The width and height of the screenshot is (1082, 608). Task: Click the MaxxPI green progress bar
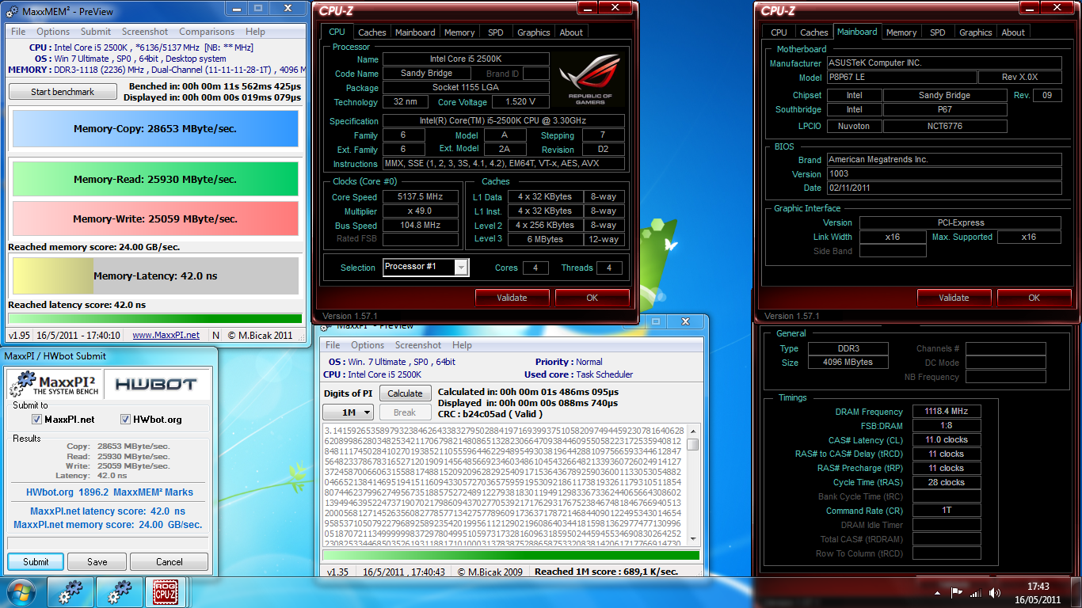click(512, 556)
